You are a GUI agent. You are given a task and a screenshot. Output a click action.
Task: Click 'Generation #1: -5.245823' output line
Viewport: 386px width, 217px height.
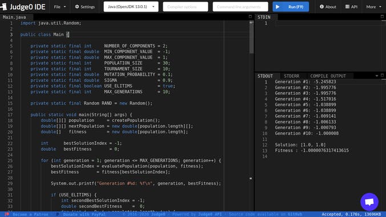(305, 82)
